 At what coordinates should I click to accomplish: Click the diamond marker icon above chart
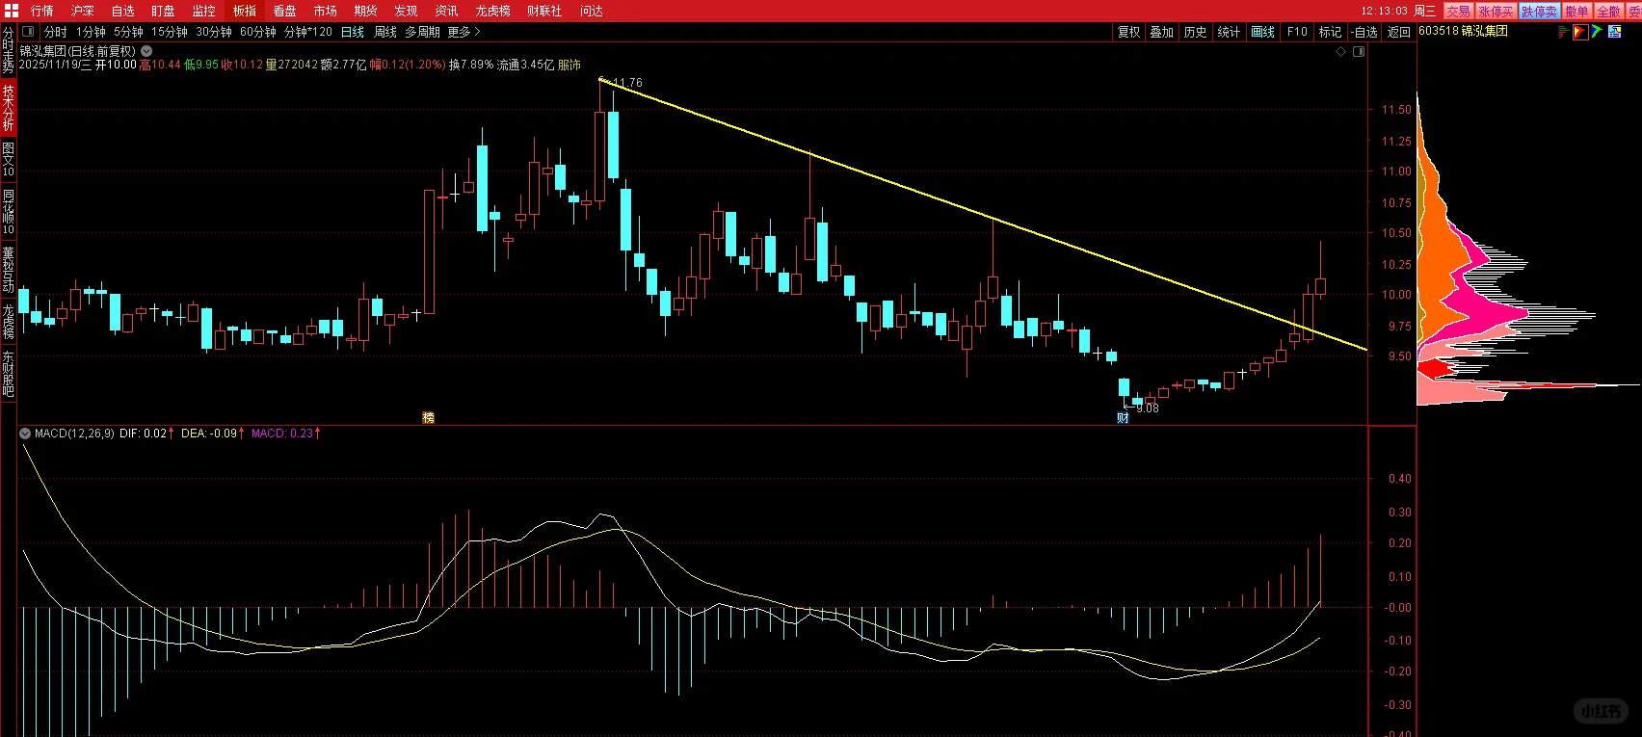tap(1340, 52)
